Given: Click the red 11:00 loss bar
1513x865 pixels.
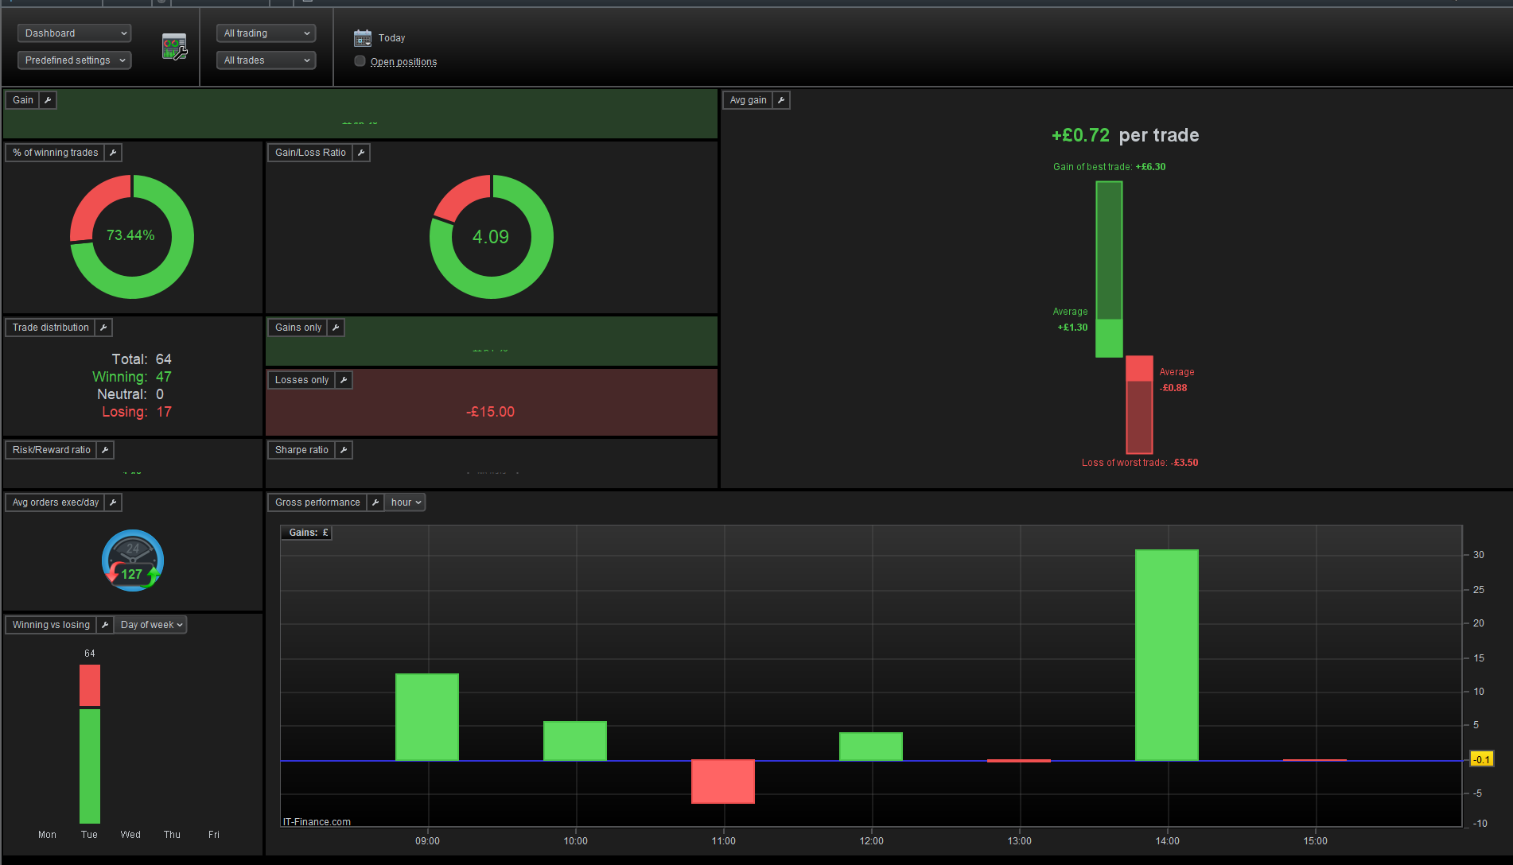Looking at the screenshot, I should pyautogui.click(x=723, y=782).
